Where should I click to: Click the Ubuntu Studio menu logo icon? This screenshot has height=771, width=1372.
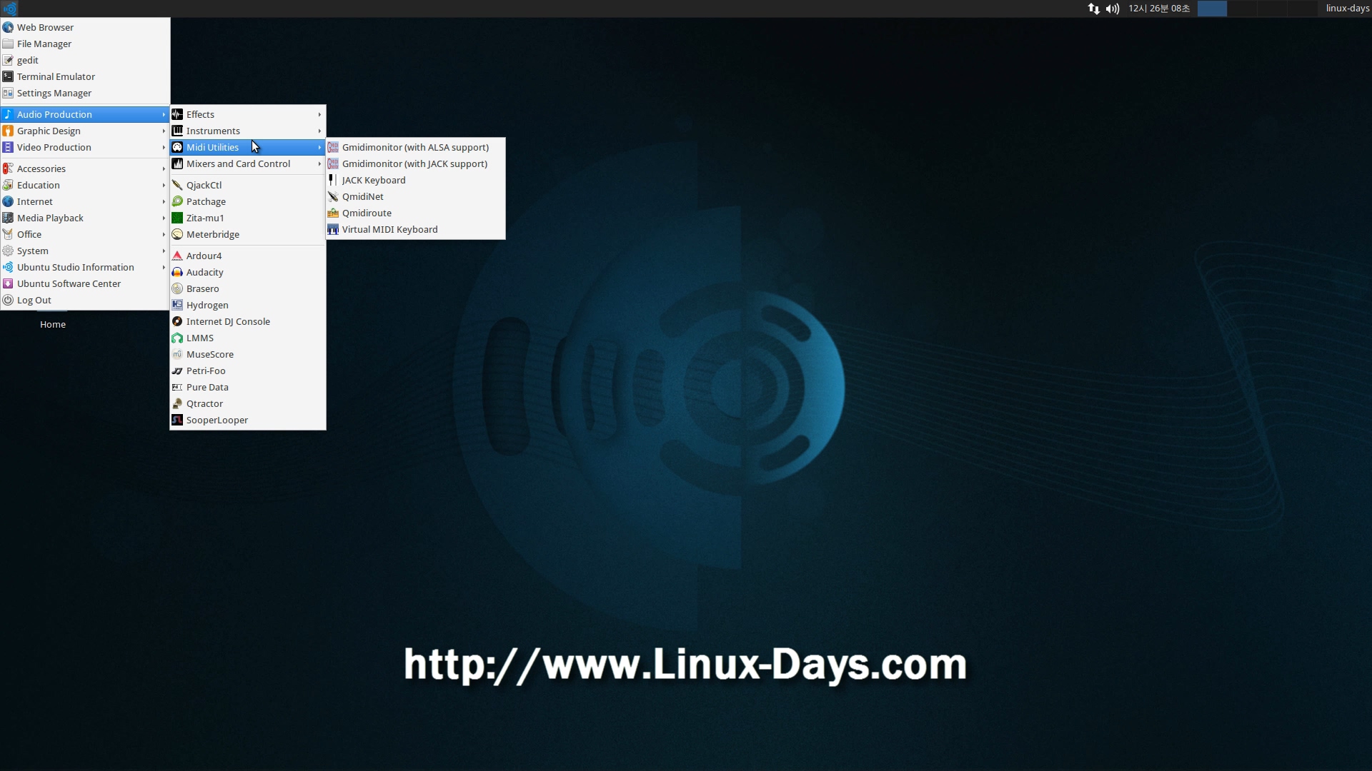pos(10,9)
